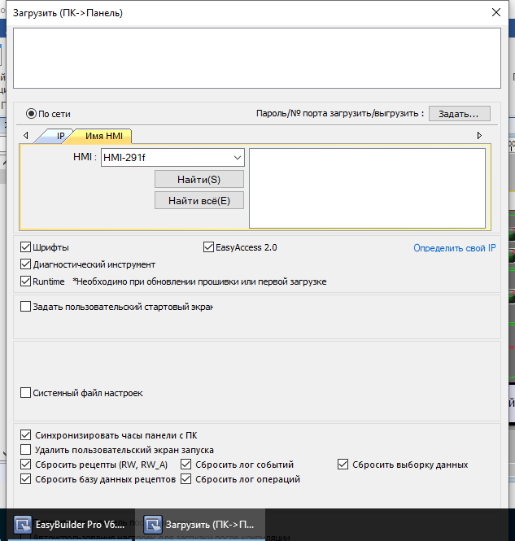Enable 'Задать пользовательский стартовый экран'

[25, 307]
